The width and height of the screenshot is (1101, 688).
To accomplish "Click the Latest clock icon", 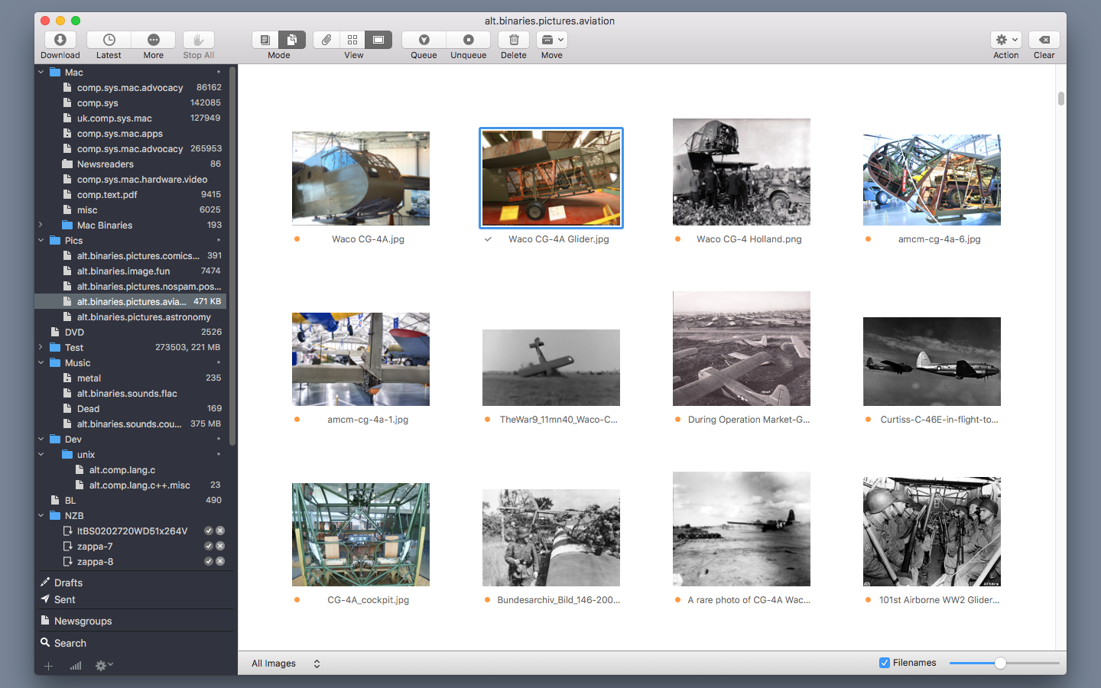I will pyautogui.click(x=109, y=40).
